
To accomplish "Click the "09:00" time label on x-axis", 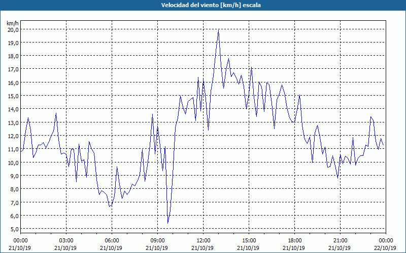I will coord(157,241).
